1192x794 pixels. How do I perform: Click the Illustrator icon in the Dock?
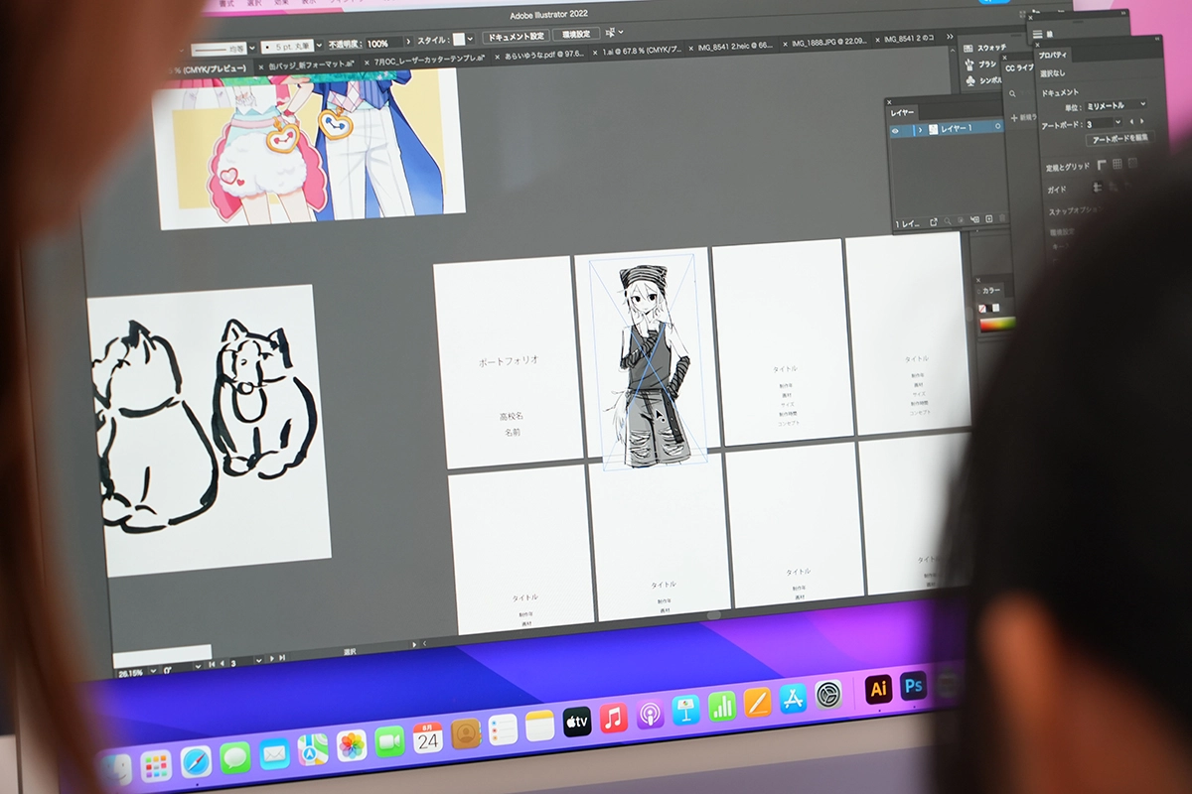pyautogui.click(x=877, y=689)
